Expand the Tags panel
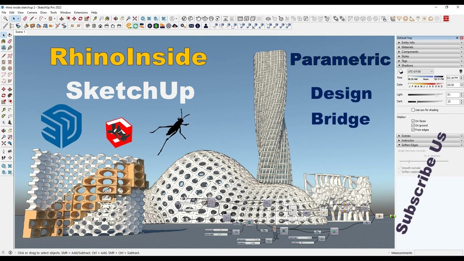Image resolution: width=464 pixels, height=261 pixels. pos(428,61)
